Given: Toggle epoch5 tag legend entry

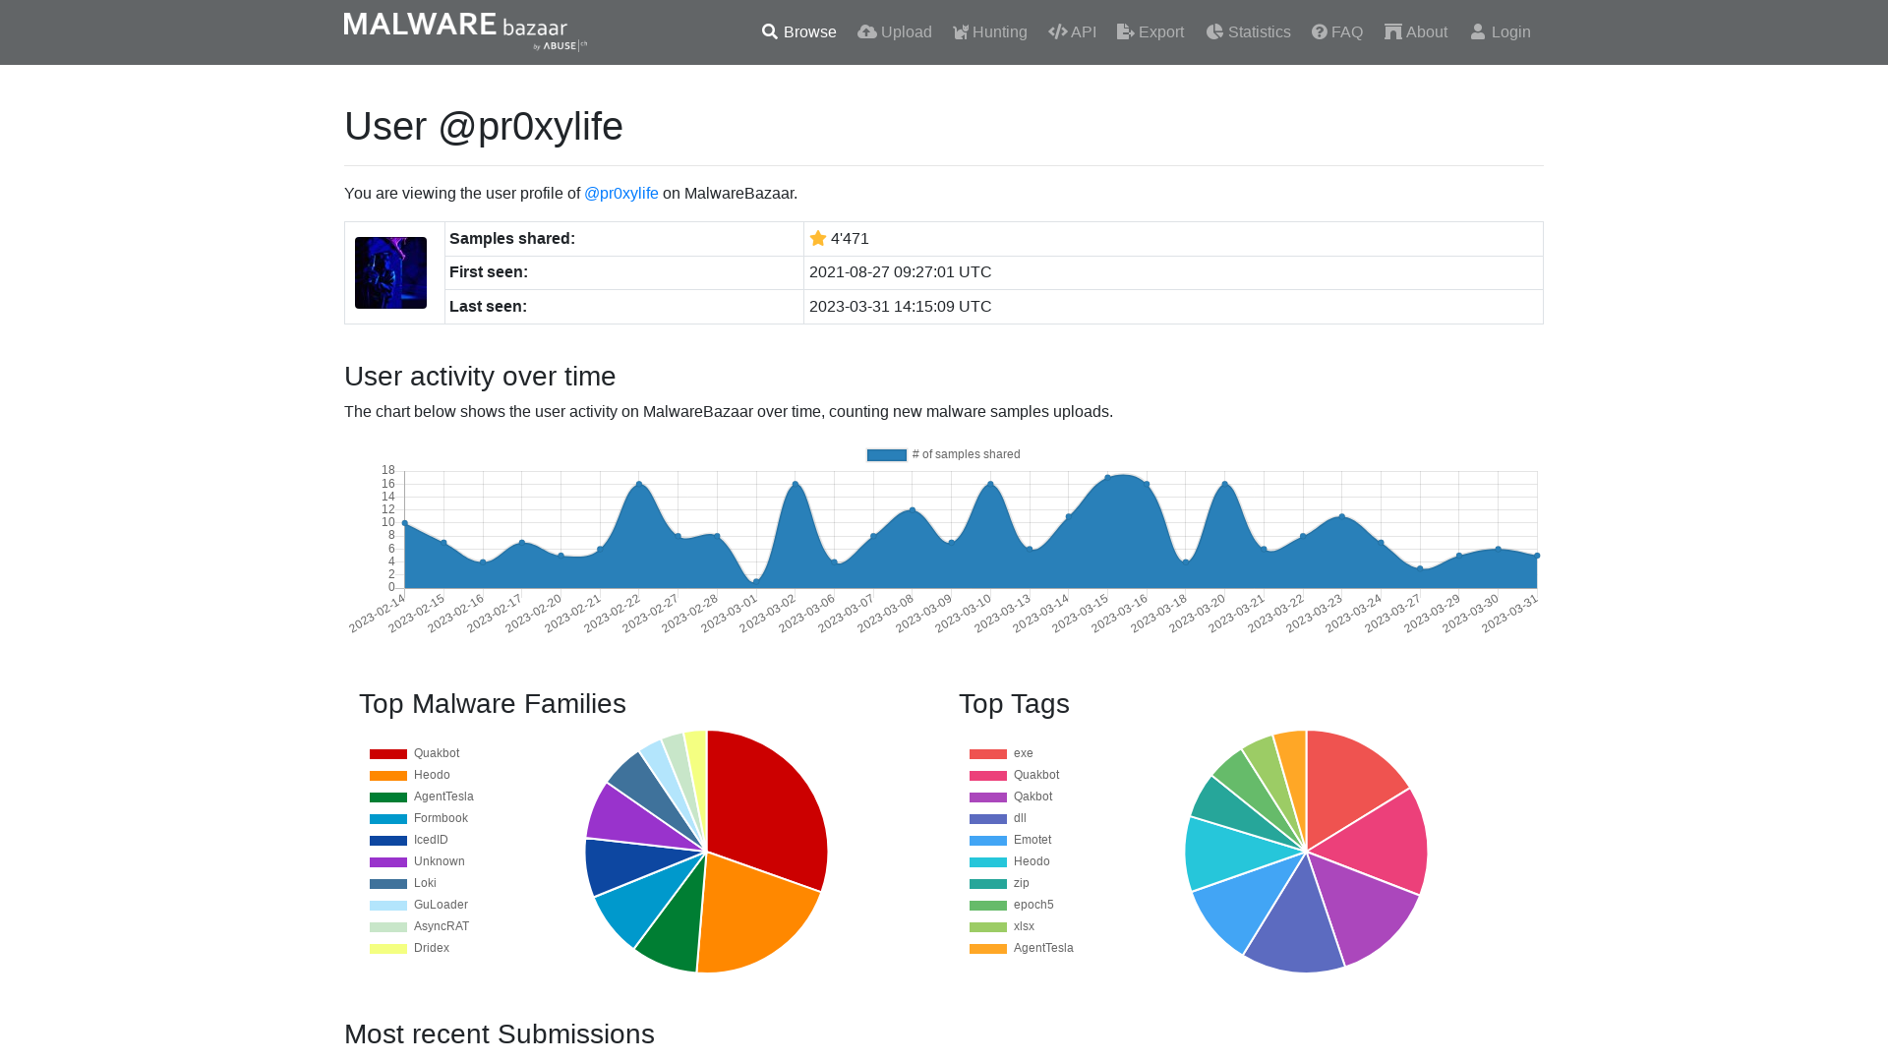Looking at the screenshot, I should [1012, 905].
